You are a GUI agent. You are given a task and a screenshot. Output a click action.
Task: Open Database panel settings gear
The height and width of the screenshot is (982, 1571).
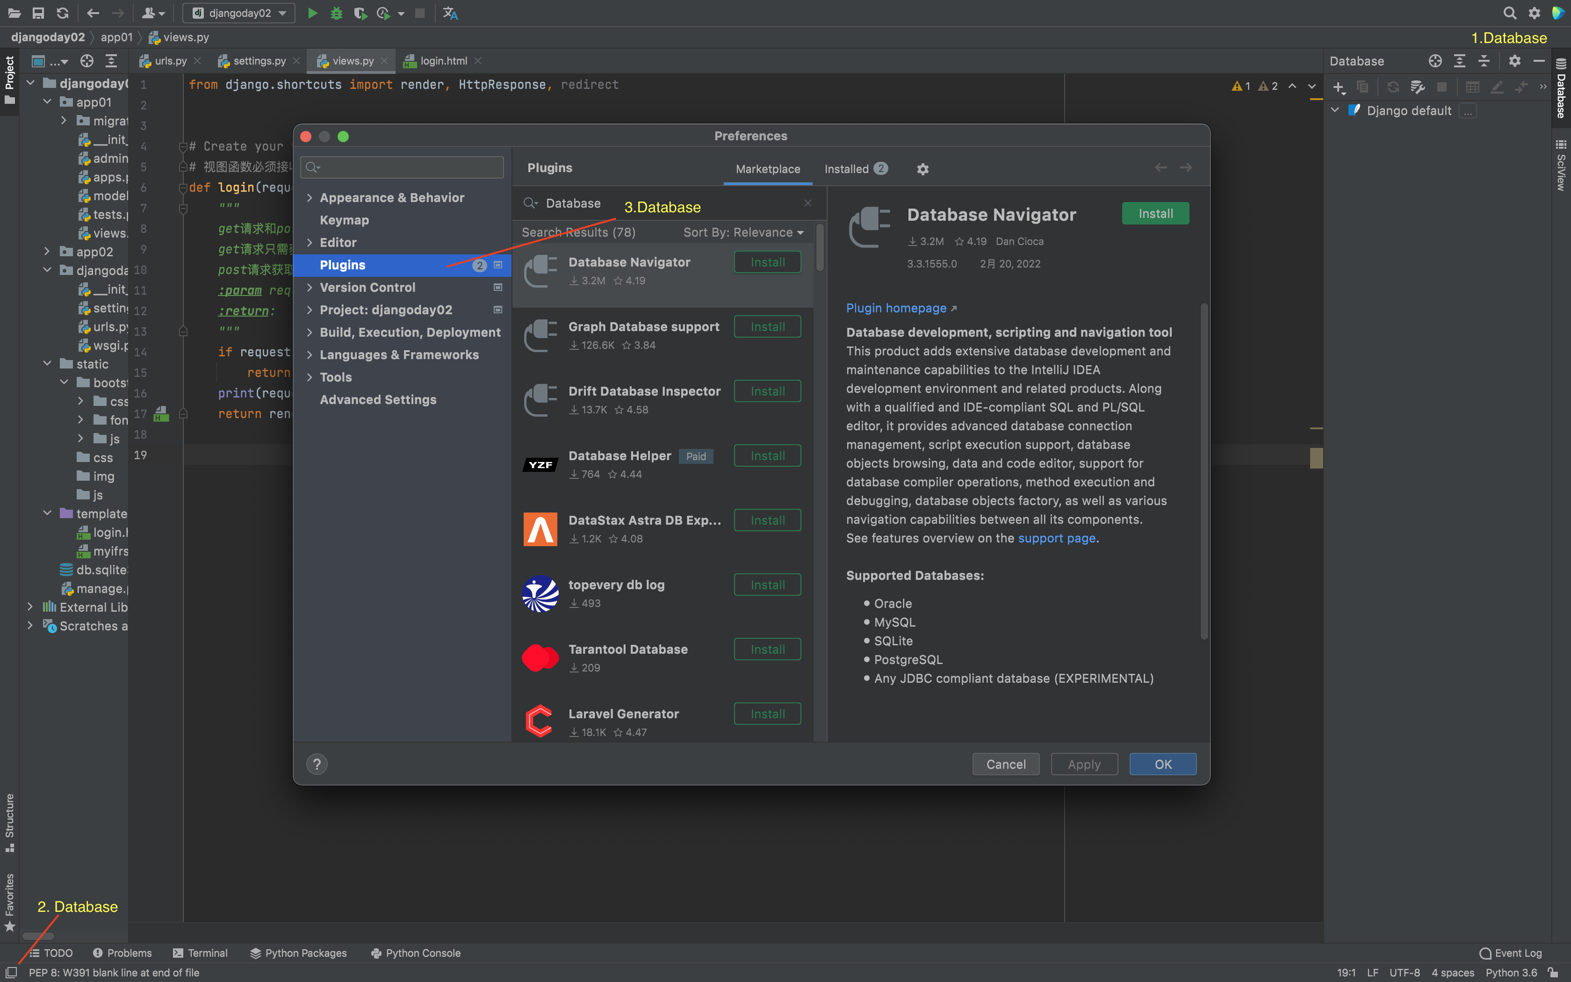click(1515, 60)
